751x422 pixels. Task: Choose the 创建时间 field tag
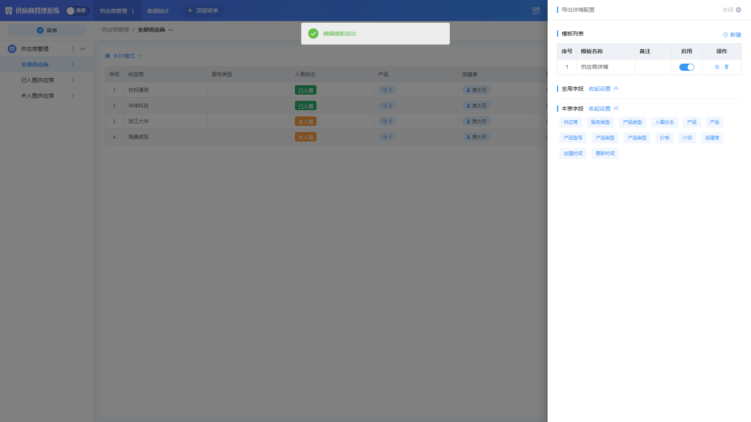[x=573, y=154]
